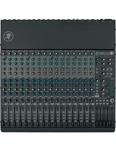
Task: Click the headphone icon under the jack
Action: pyautogui.click(x=112, y=103)
